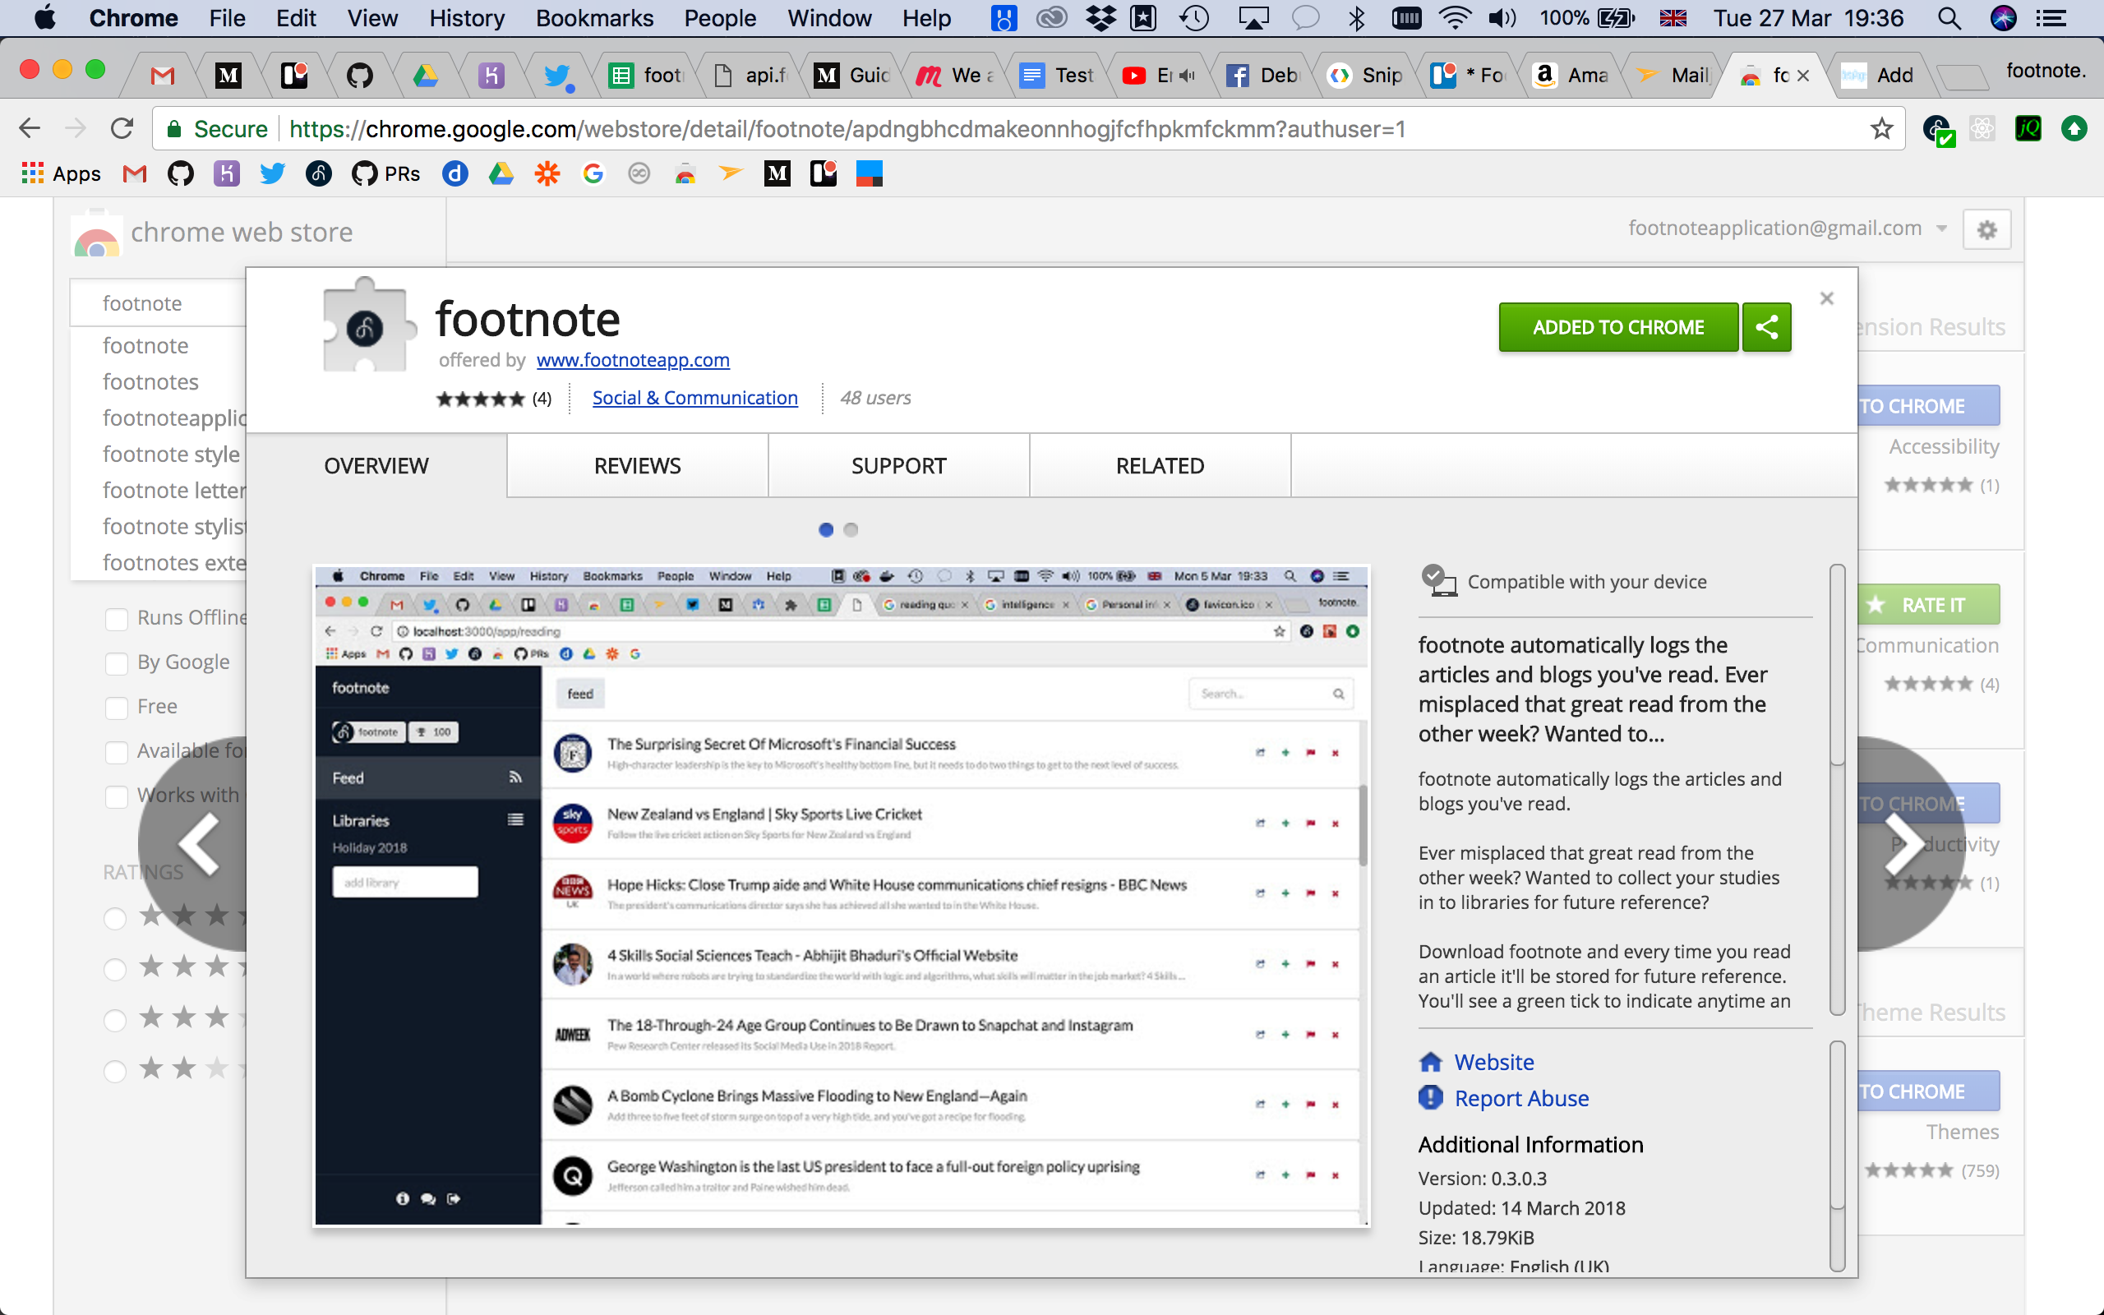The image size is (2104, 1315).
Task: Select the five-star rating radio button
Action: [x=115, y=918]
